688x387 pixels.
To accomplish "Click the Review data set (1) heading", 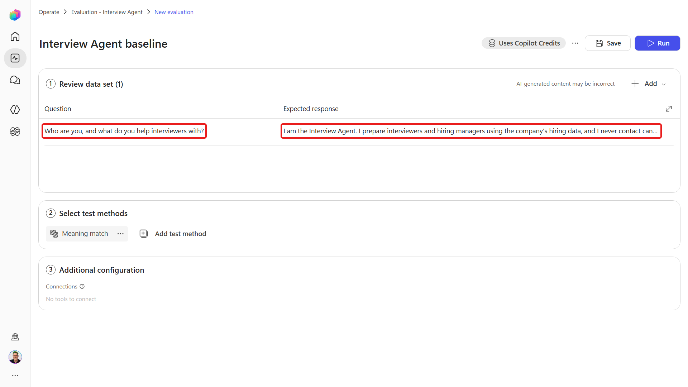I will tap(91, 84).
